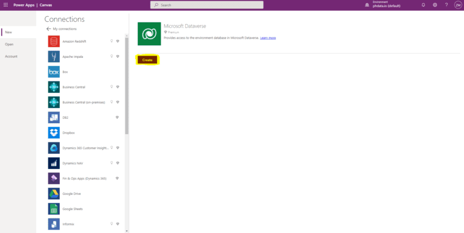Click the Microsoft Dataverse heading text
The height and width of the screenshot is (233, 464).
point(185,26)
